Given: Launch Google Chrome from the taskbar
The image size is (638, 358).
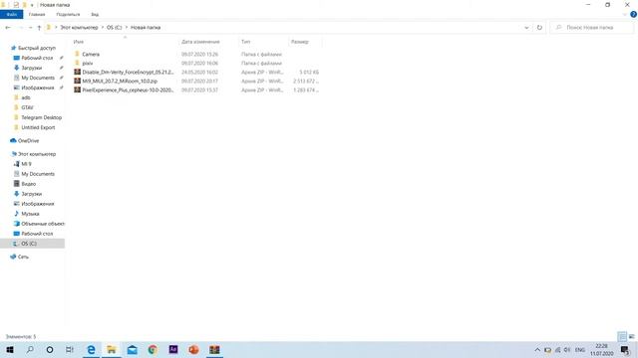Looking at the screenshot, I should pos(153,349).
